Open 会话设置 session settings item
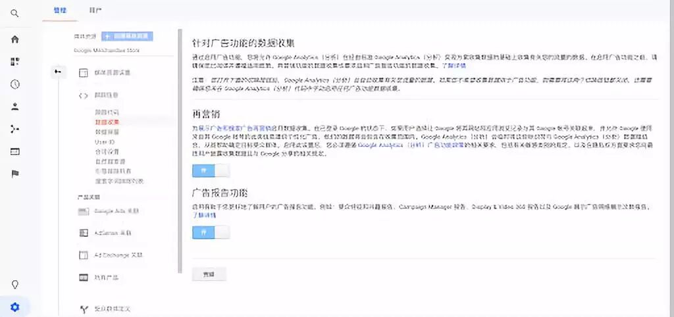This screenshot has height=317, width=674. coord(106,152)
